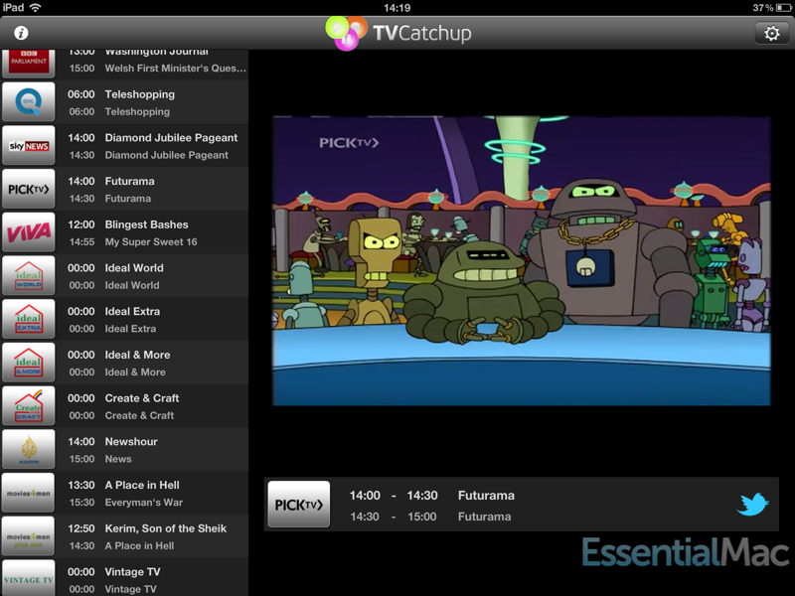Image resolution: width=795 pixels, height=596 pixels.
Task: Tap the Vintage TV channel logo
Action: [x=28, y=579]
